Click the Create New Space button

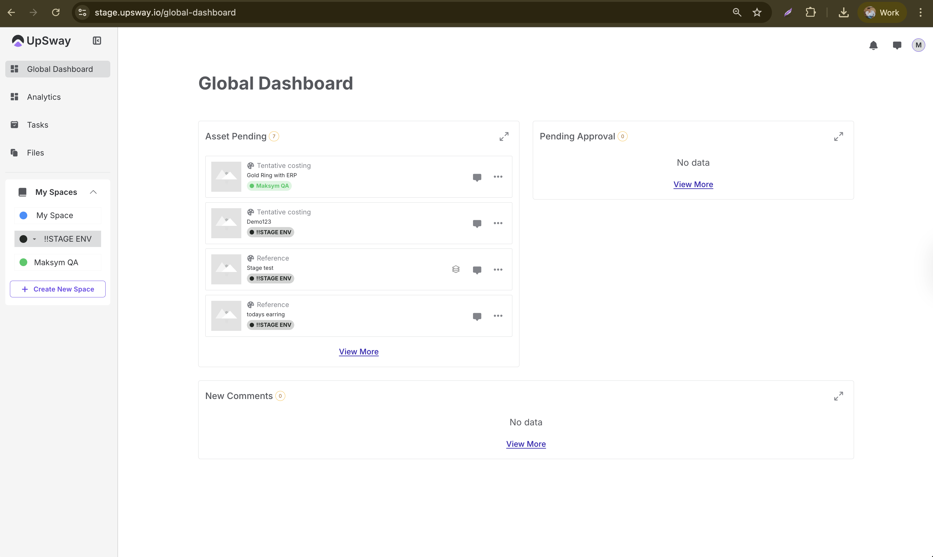tap(58, 289)
